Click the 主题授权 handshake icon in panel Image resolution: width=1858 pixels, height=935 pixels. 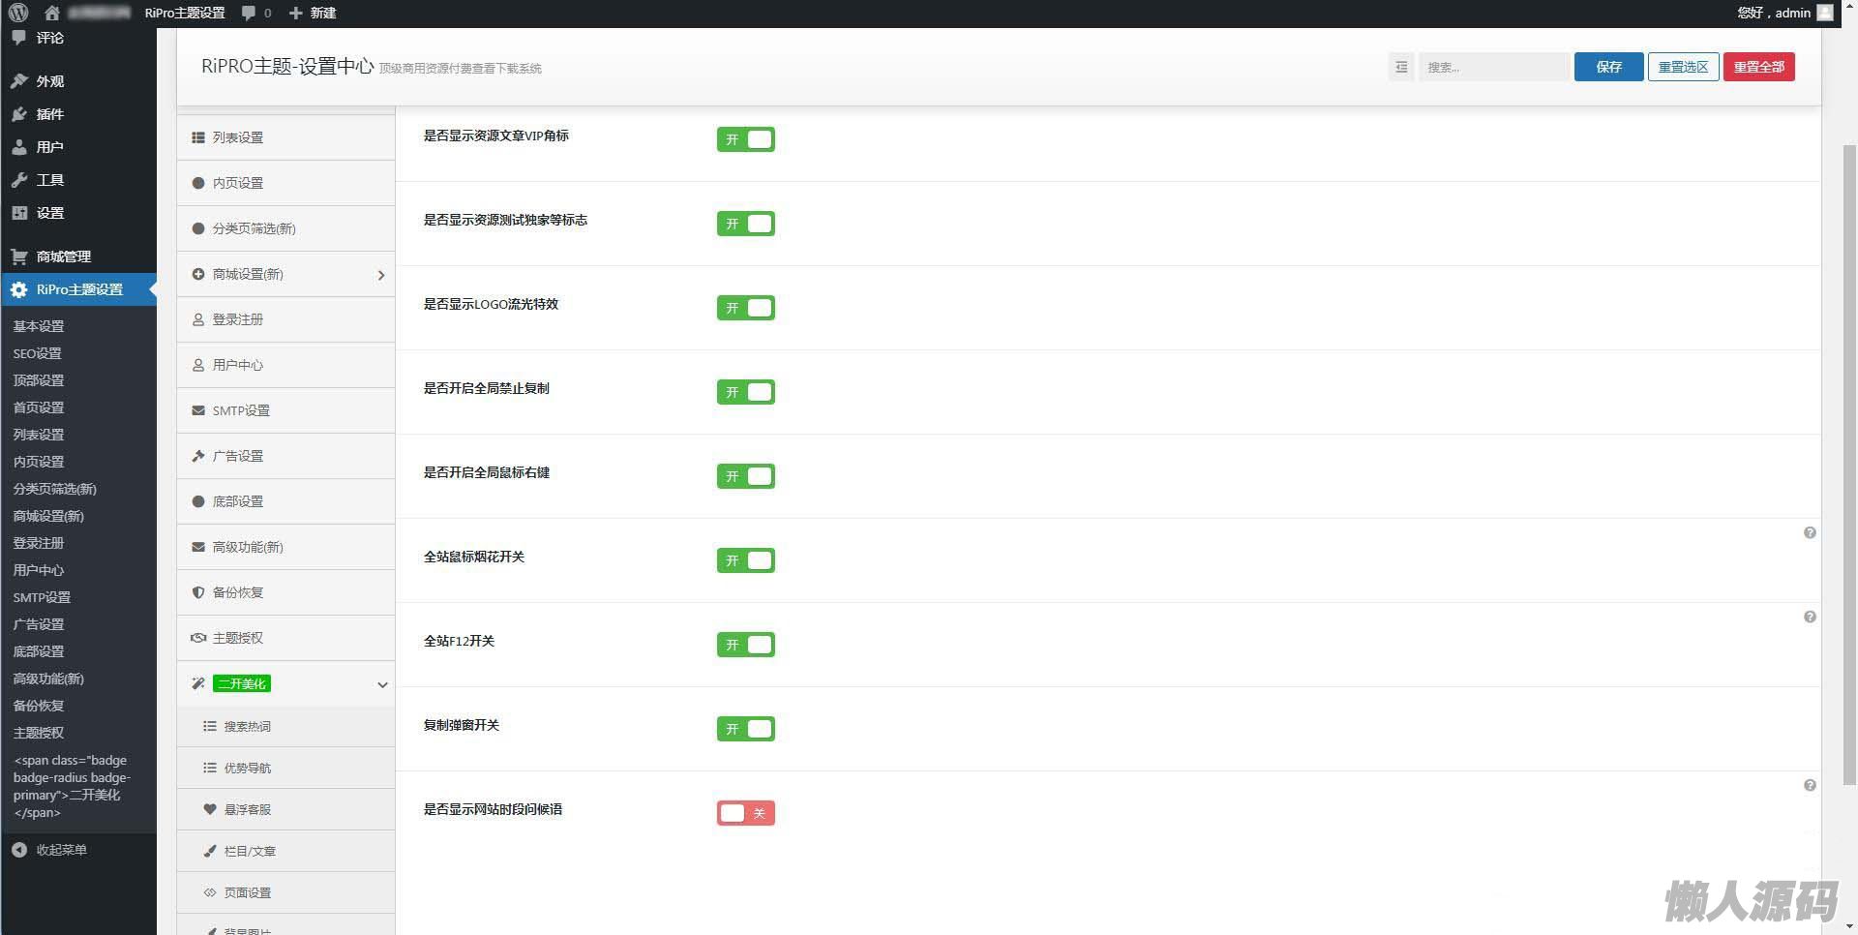198,638
